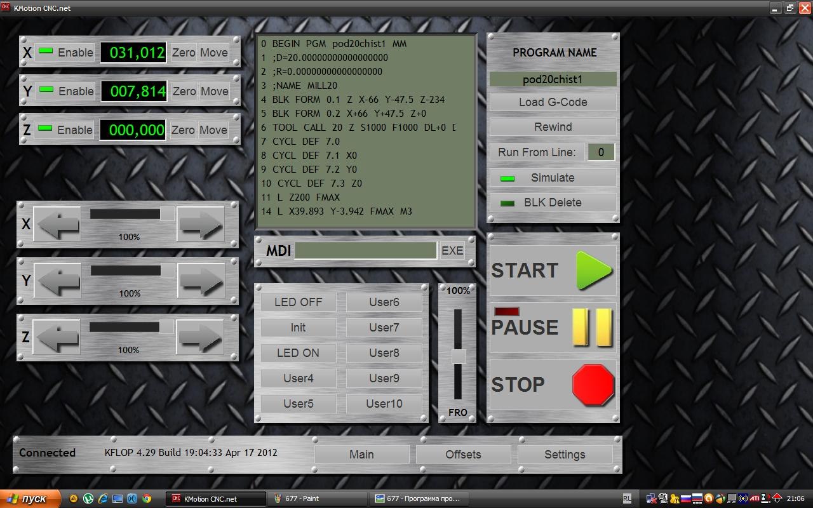Jog X axis with the right arrow

pyautogui.click(x=201, y=224)
